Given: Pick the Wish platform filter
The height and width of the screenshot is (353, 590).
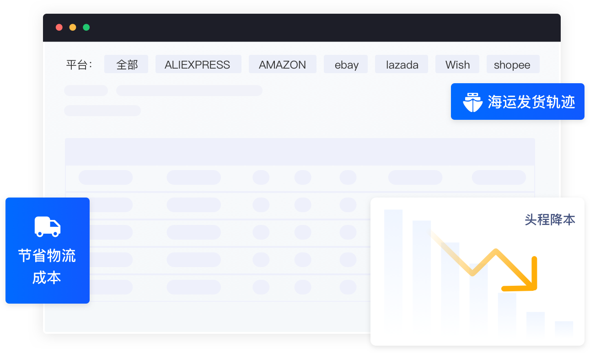Looking at the screenshot, I should (457, 64).
